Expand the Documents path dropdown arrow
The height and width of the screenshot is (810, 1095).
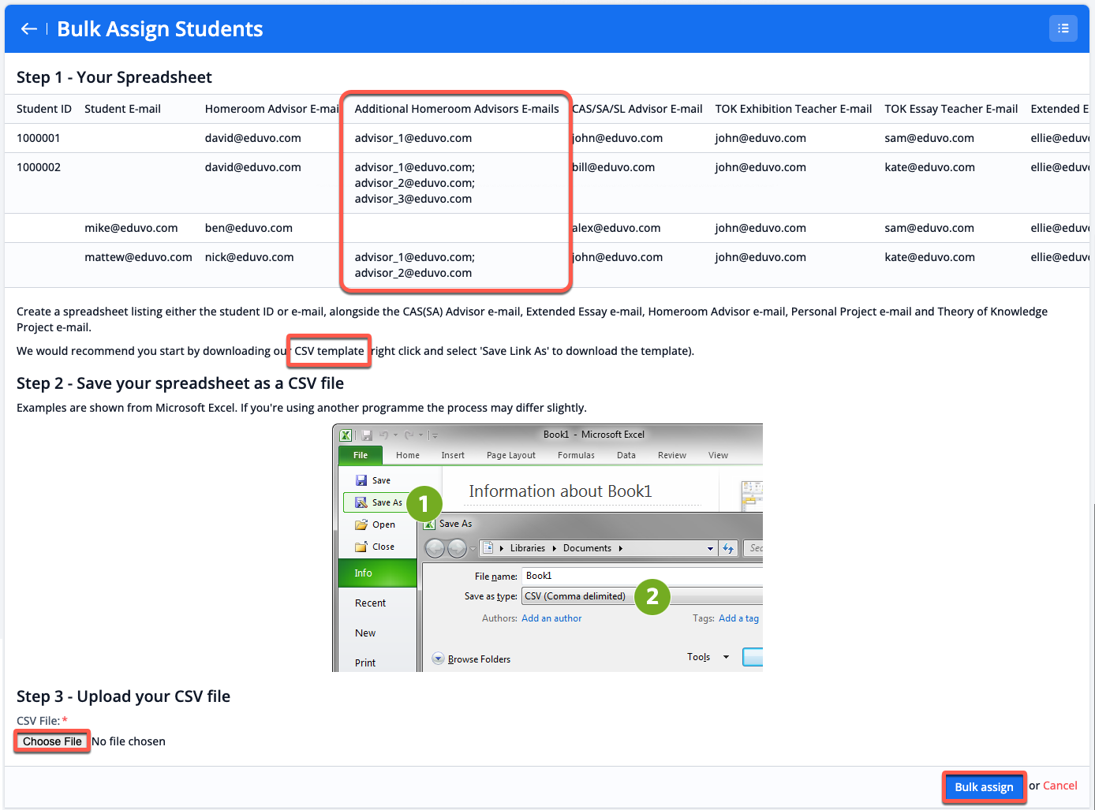(710, 548)
